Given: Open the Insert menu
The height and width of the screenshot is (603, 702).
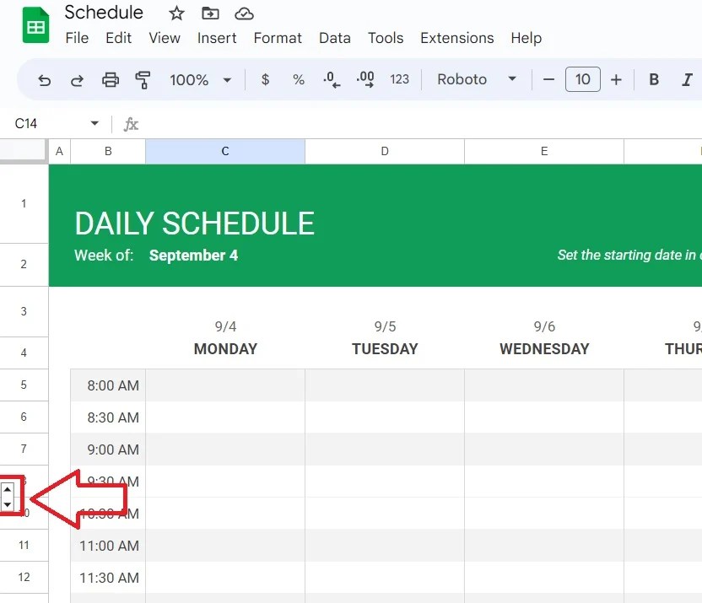Looking at the screenshot, I should (x=217, y=38).
